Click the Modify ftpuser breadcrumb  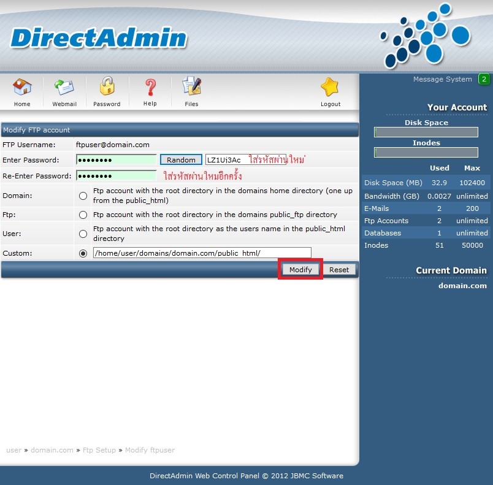pos(150,450)
